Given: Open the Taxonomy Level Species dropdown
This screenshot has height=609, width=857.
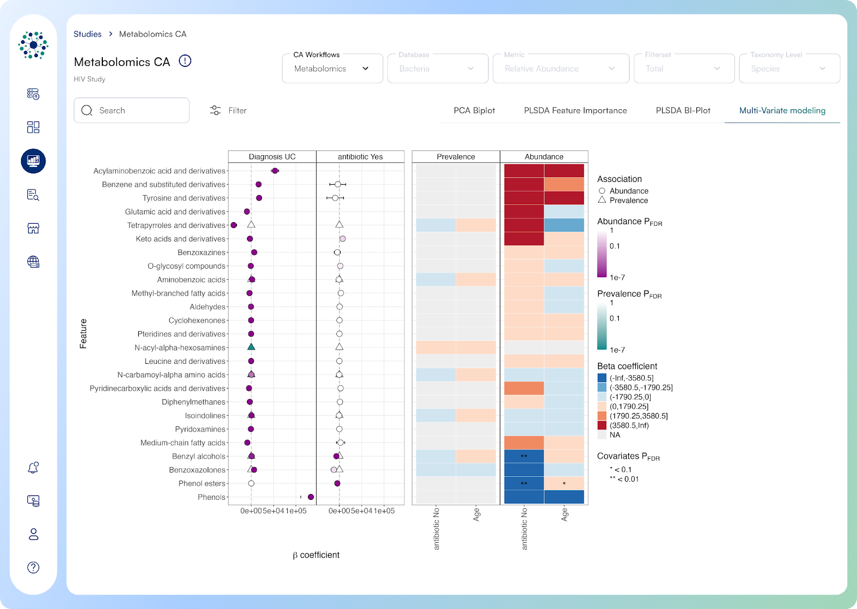Looking at the screenshot, I should tap(790, 68).
